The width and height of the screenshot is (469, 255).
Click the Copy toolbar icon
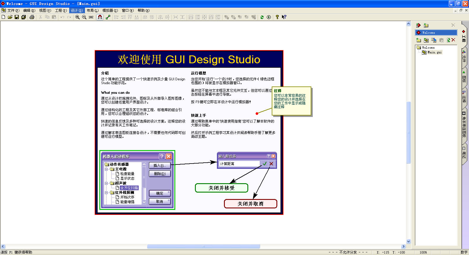(x=47, y=17)
